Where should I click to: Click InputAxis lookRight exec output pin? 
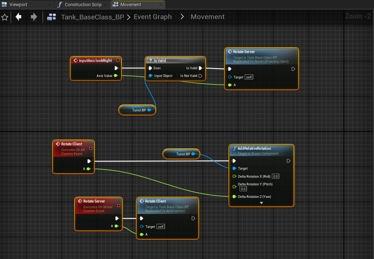[116, 68]
